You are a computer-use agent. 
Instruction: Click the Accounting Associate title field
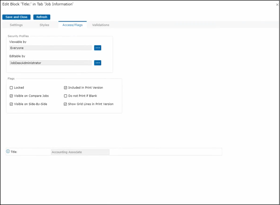(x=80, y=152)
